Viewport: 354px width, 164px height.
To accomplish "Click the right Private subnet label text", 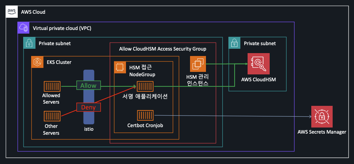I will 260,43.
